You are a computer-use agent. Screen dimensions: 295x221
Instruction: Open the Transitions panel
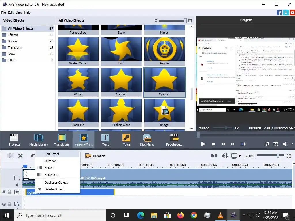[62, 140]
